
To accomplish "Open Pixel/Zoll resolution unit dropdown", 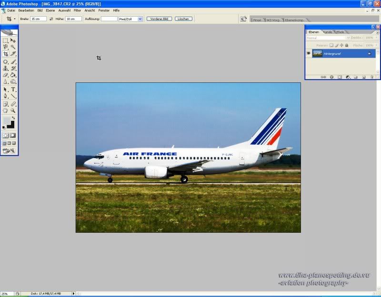I will point(140,19).
